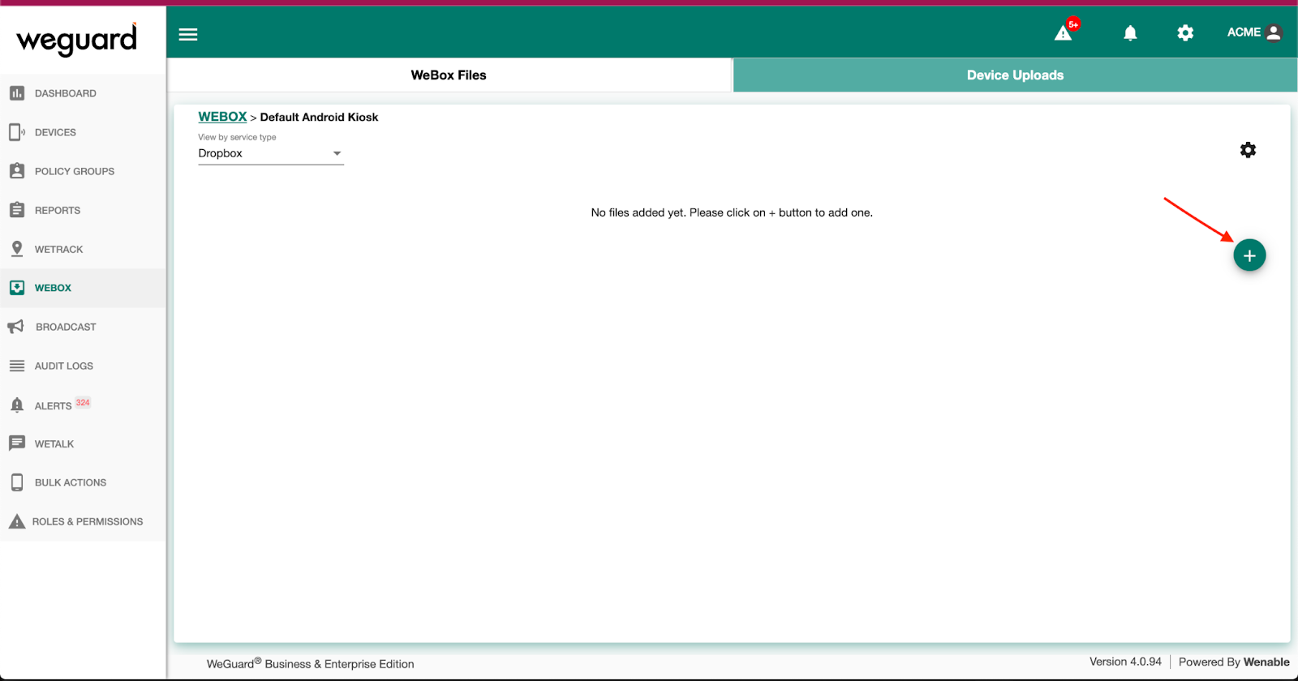Switch to WeBox Files tab
This screenshot has width=1298, height=681.
(449, 75)
